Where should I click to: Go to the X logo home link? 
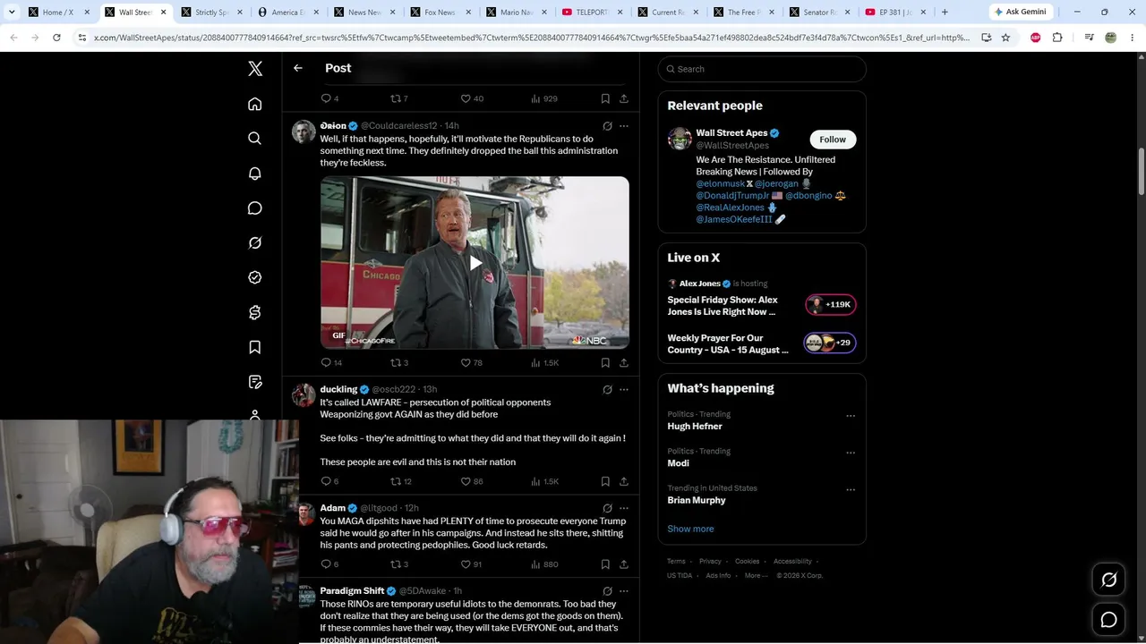point(255,69)
